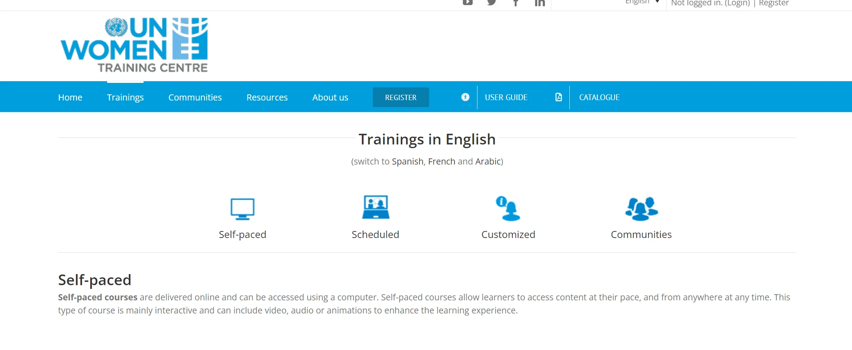Image resolution: width=852 pixels, height=350 pixels.
Task: Open the Trainings menu item
Action: point(125,97)
